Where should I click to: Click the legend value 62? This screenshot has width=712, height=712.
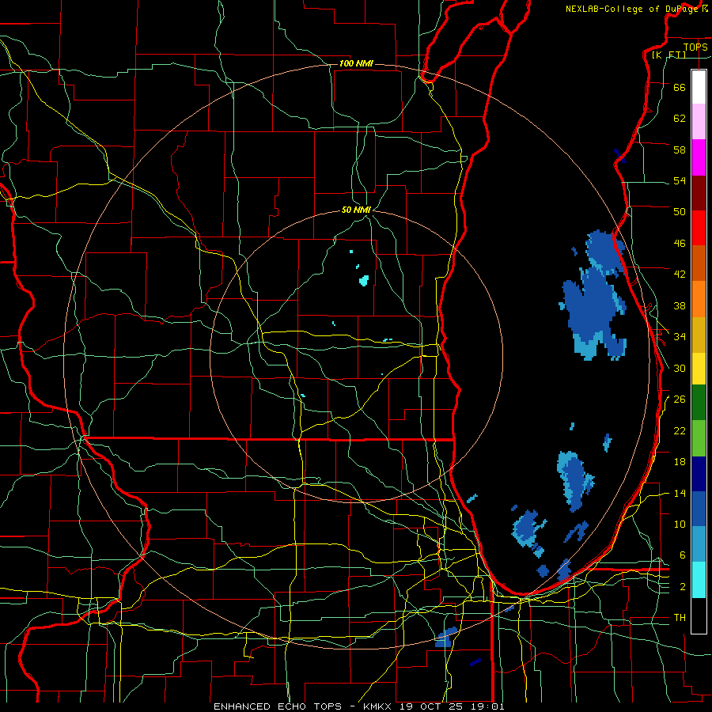click(x=680, y=119)
